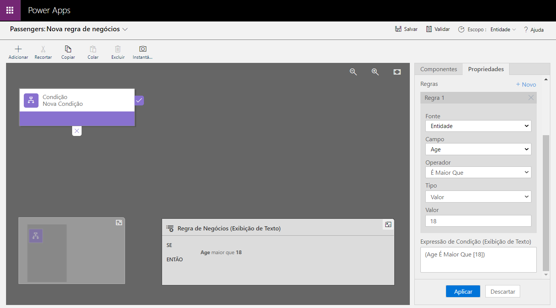556x308 pixels.
Task: Open the Escopo Entidade dropdown
Action: tap(503, 29)
